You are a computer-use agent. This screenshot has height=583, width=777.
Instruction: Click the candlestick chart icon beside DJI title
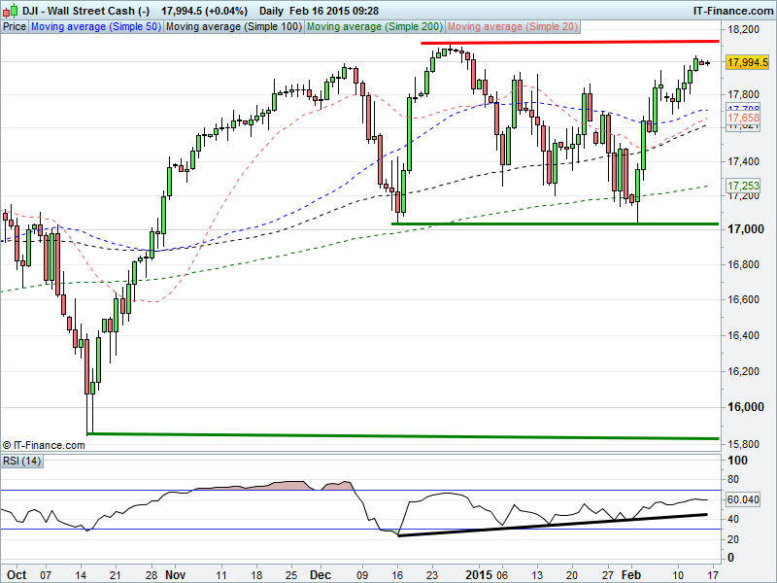(x=10, y=9)
